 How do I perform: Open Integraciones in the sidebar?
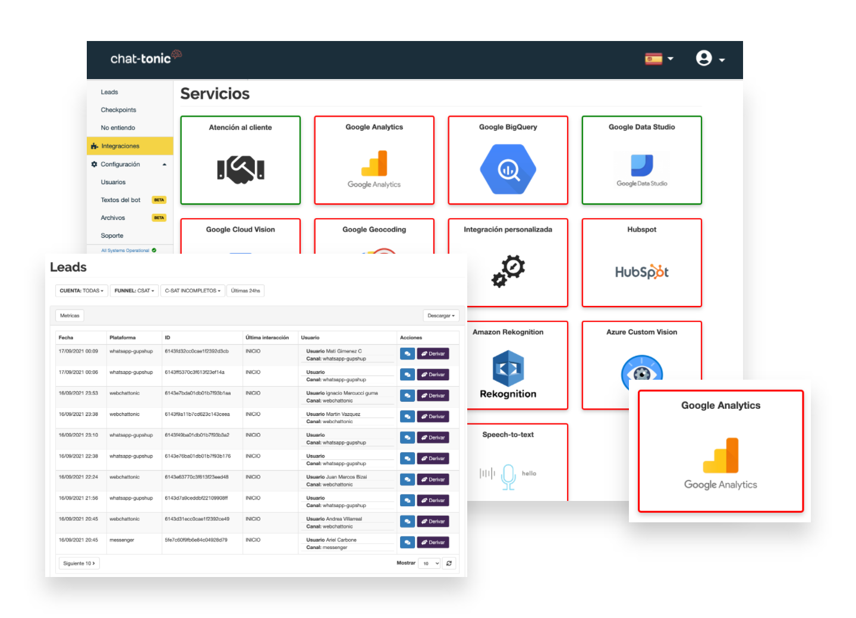(130, 146)
